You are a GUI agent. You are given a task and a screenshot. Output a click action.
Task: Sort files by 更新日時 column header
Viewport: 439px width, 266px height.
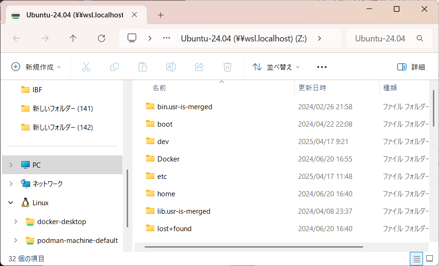tap(312, 88)
